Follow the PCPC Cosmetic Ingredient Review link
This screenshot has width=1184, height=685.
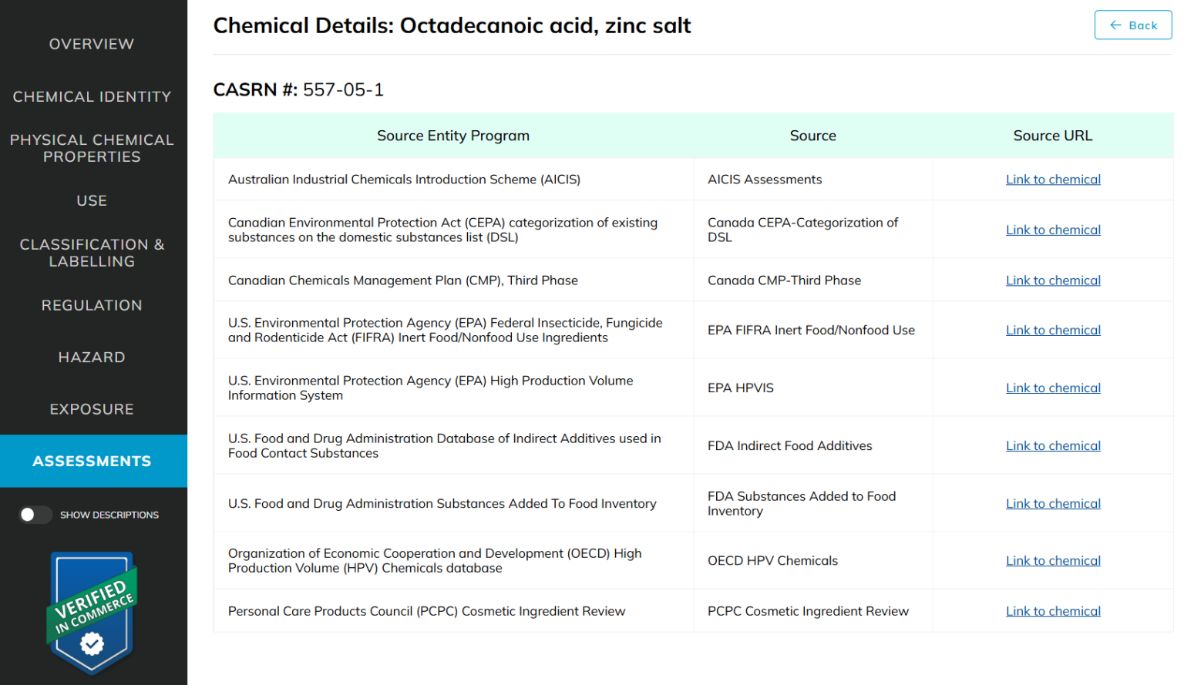point(1053,611)
